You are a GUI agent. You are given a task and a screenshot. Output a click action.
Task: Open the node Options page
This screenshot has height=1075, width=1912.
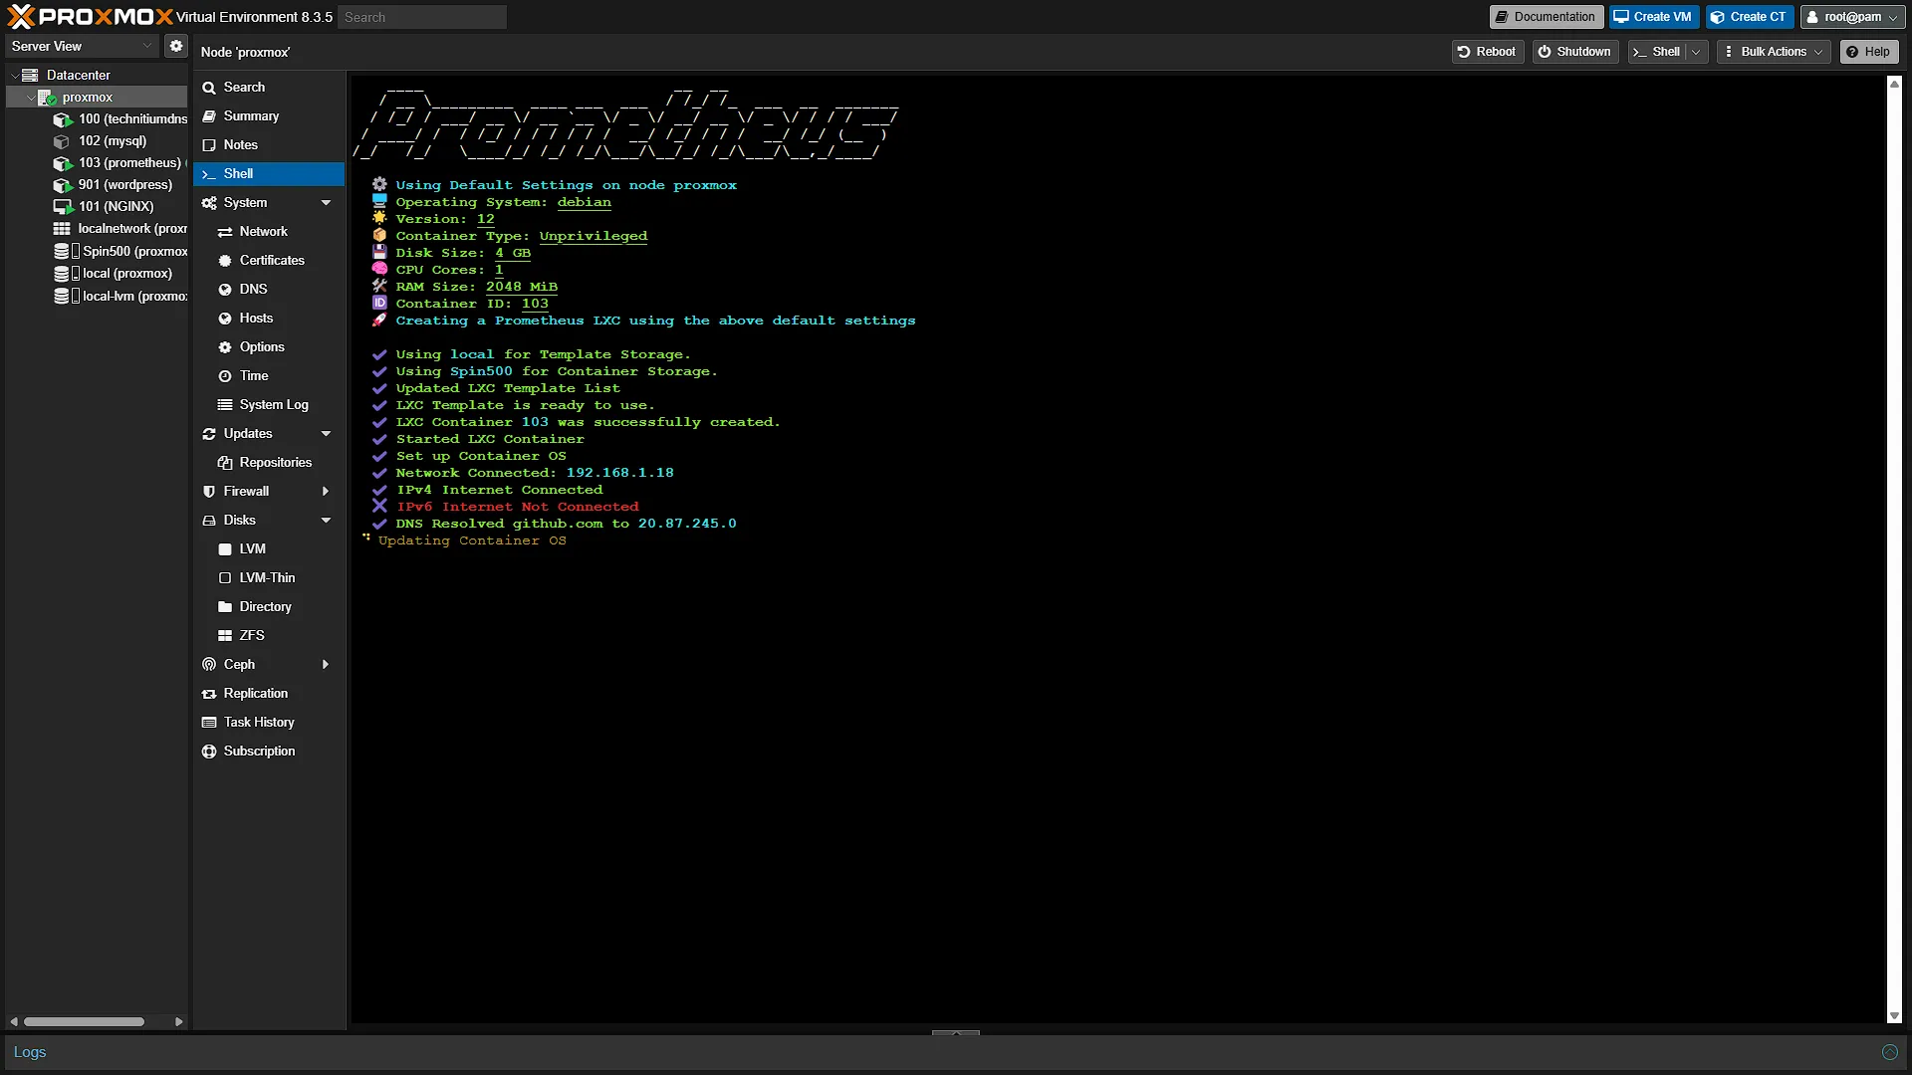click(x=269, y=347)
